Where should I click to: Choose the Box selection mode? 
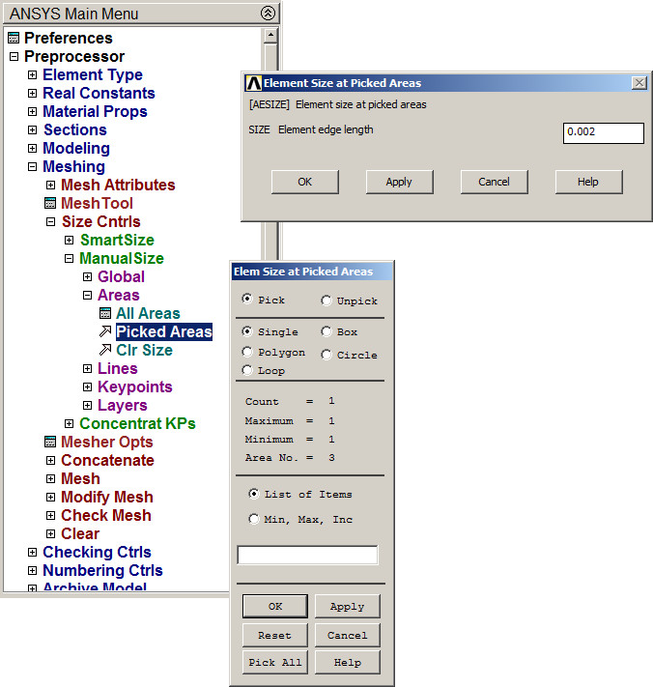tap(326, 332)
